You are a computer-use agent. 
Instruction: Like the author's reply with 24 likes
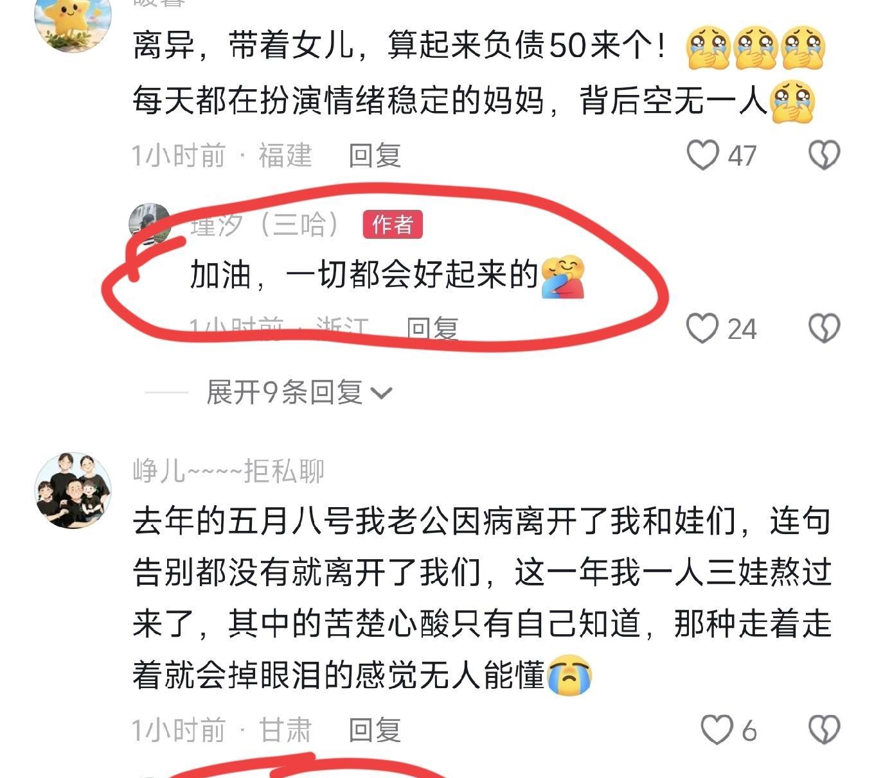[702, 328]
